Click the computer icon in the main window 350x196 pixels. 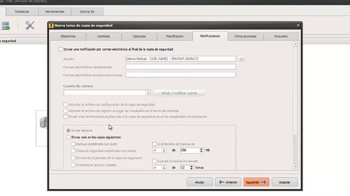(x=43, y=122)
